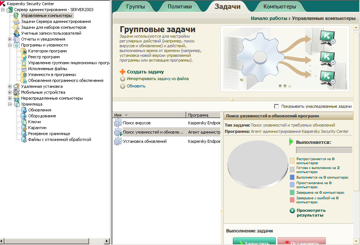360x245 pixels.
Task: Click the Выполняется progress bar
Action: pyautogui.click(x=324, y=150)
